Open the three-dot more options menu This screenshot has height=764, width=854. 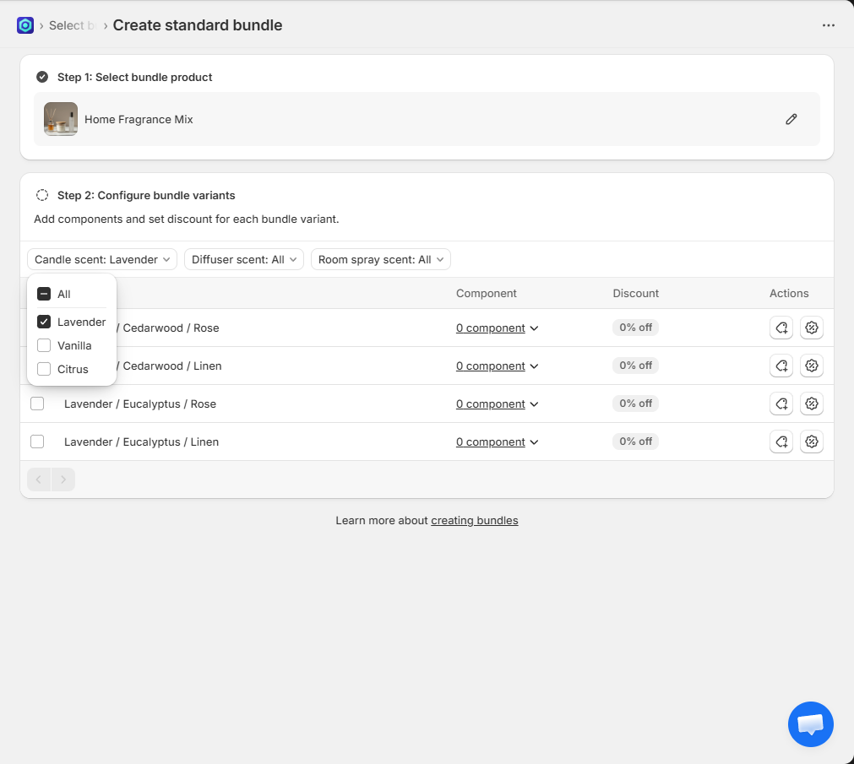point(828,25)
